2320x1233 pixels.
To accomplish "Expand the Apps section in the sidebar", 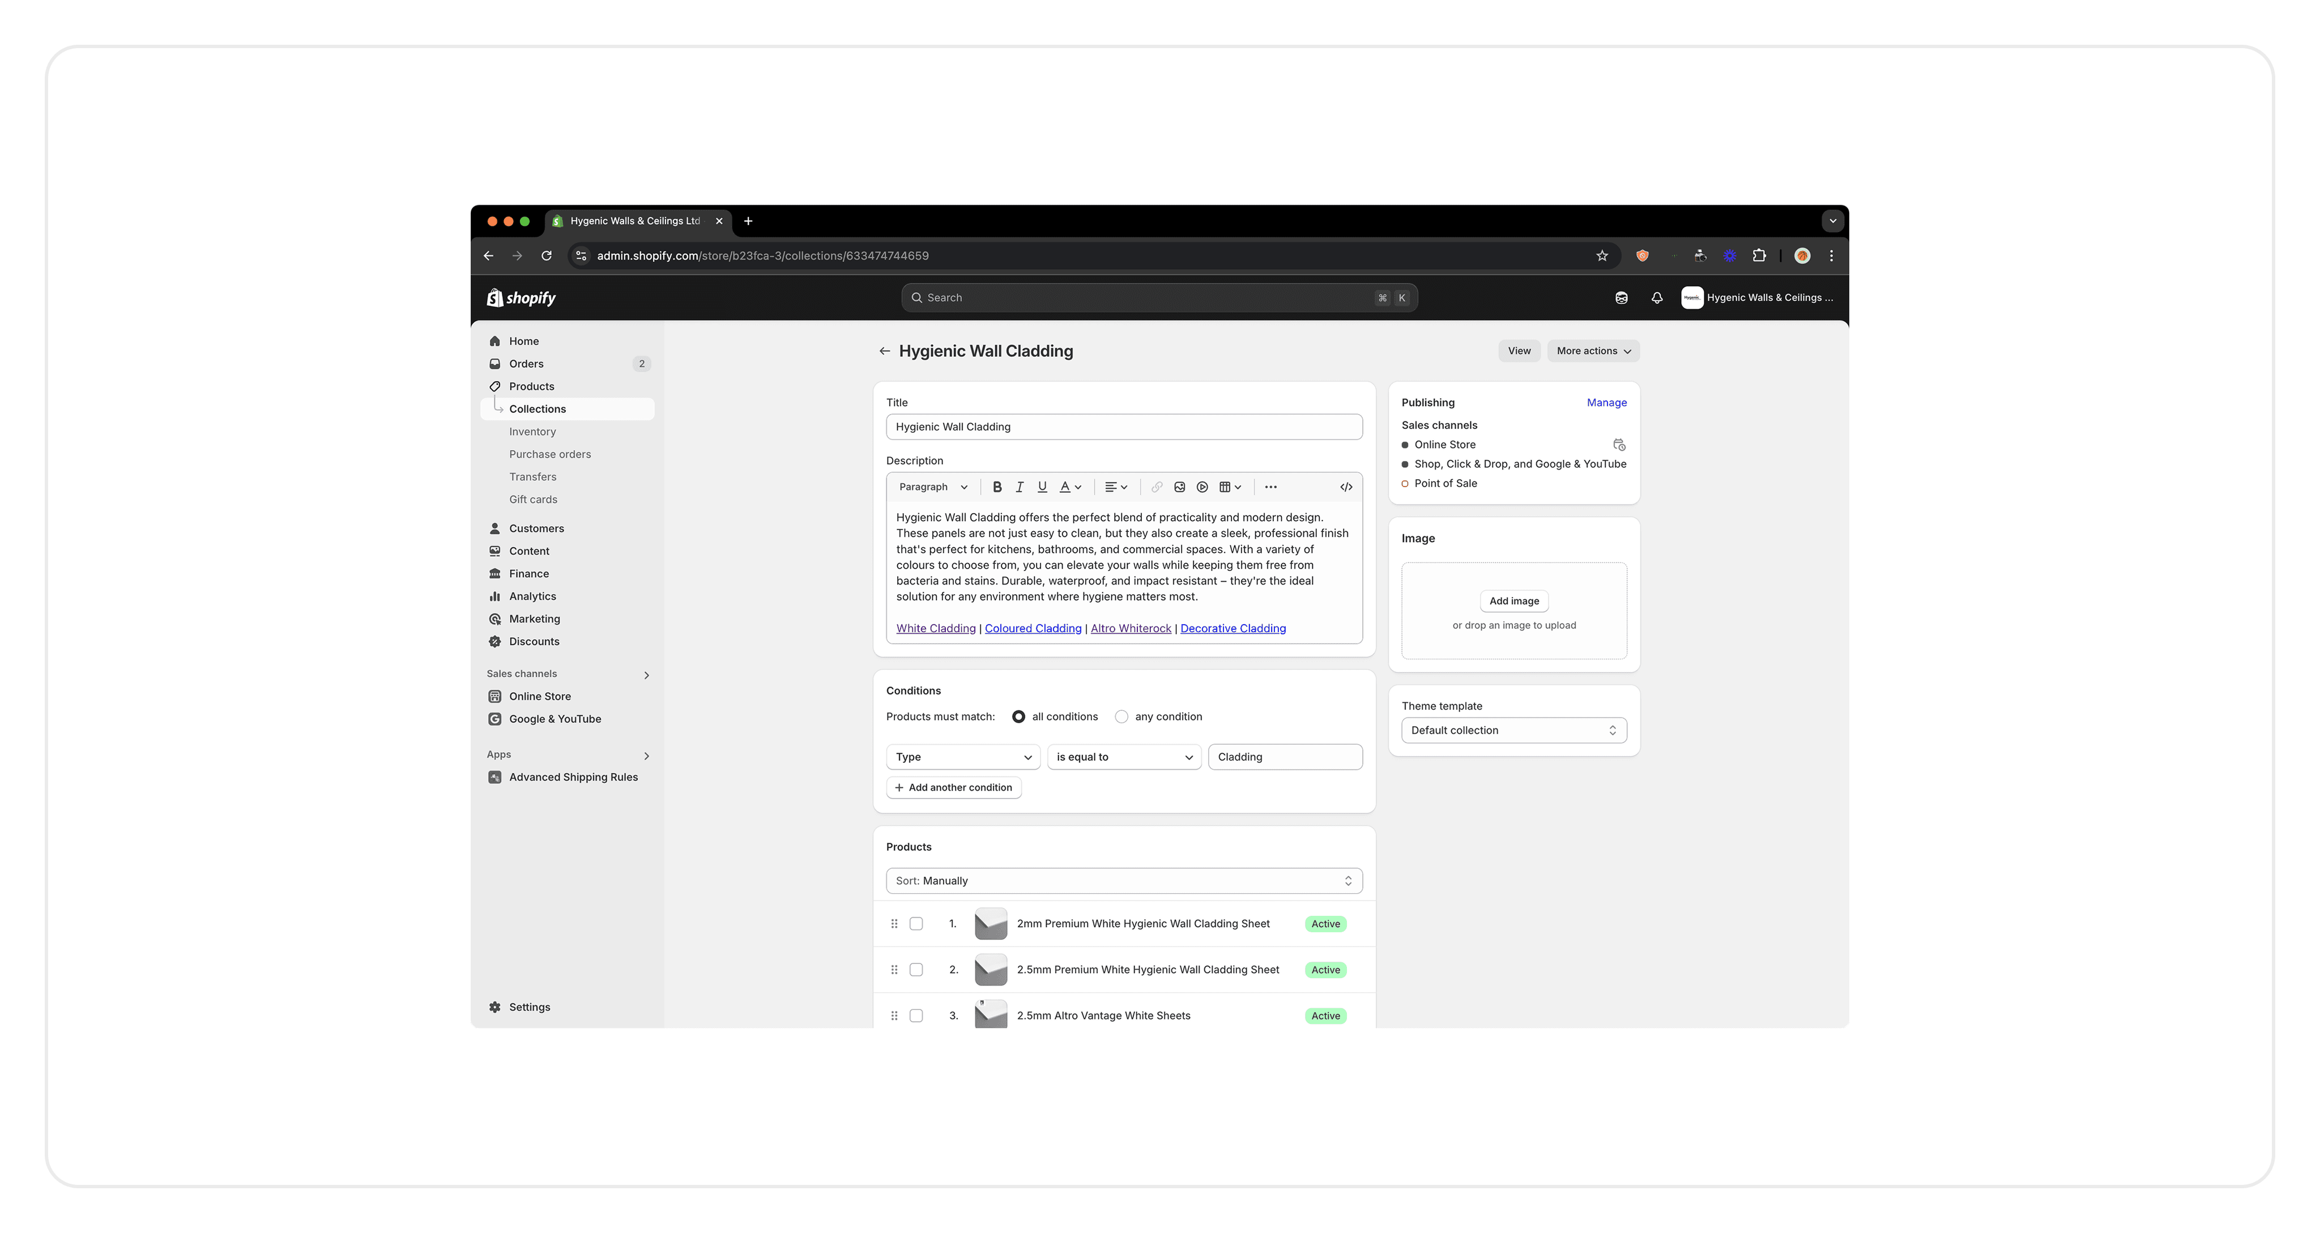I will pos(647,756).
